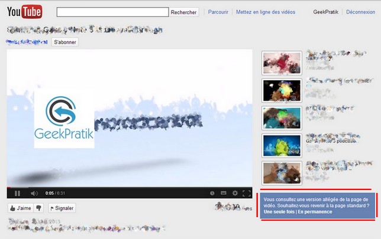Open the first suggested video thumbnail with red blur

click(x=282, y=63)
